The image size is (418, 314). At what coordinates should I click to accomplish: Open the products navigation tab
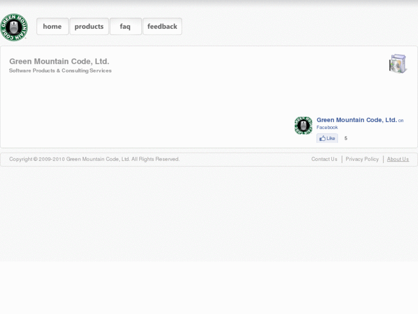89,27
